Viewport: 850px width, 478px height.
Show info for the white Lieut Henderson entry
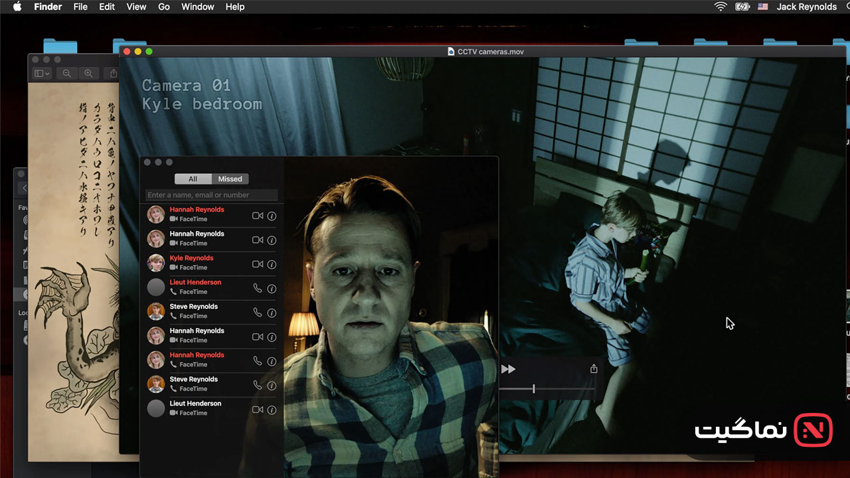pyautogui.click(x=272, y=410)
